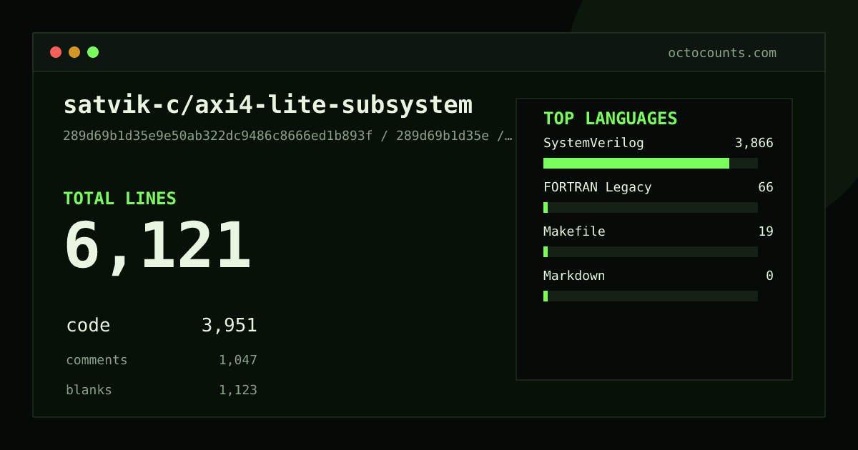Click the SystemVerilog language label
This screenshot has height=450, width=858.
click(x=593, y=143)
